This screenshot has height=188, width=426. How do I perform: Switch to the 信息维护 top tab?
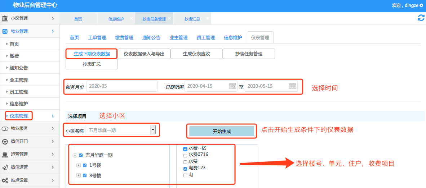(116, 19)
